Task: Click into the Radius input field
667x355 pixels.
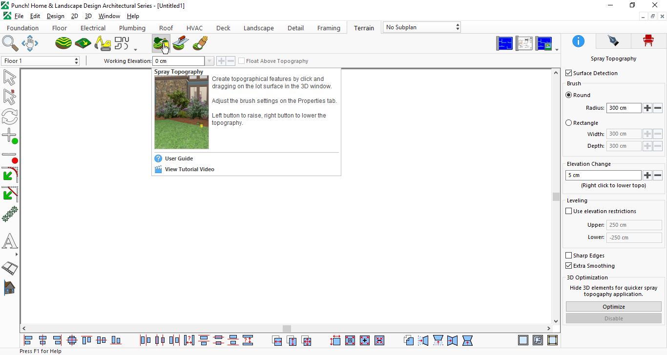Action: pos(624,108)
